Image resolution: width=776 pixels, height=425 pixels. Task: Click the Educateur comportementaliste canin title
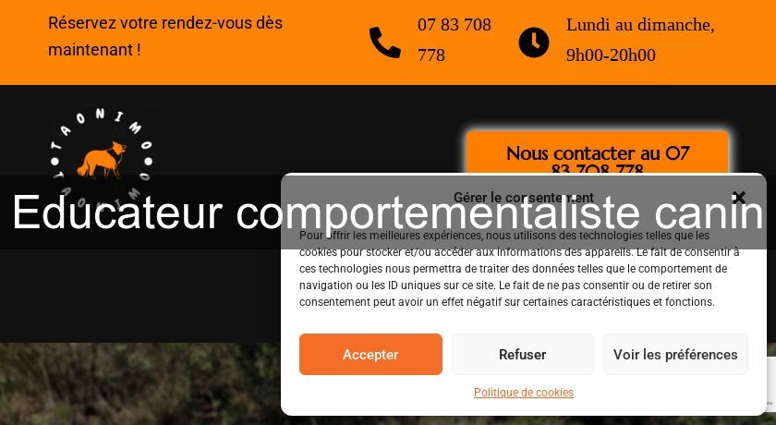[x=388, y=212]
